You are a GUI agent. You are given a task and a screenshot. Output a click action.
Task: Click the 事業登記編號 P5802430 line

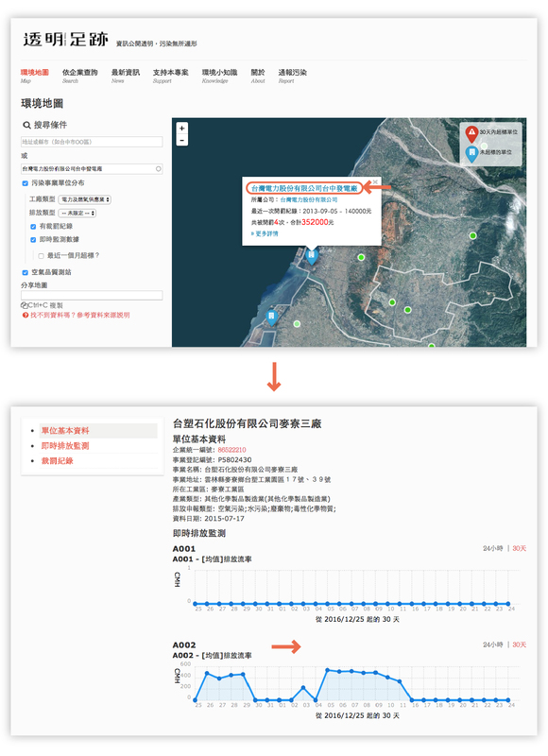click(212, 460)
